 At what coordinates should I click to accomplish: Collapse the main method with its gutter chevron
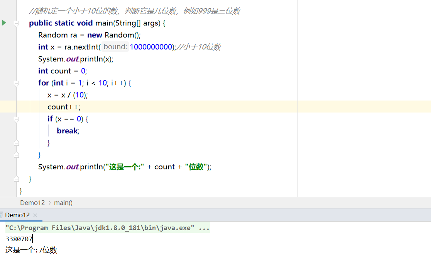click(x=16, y=23)
